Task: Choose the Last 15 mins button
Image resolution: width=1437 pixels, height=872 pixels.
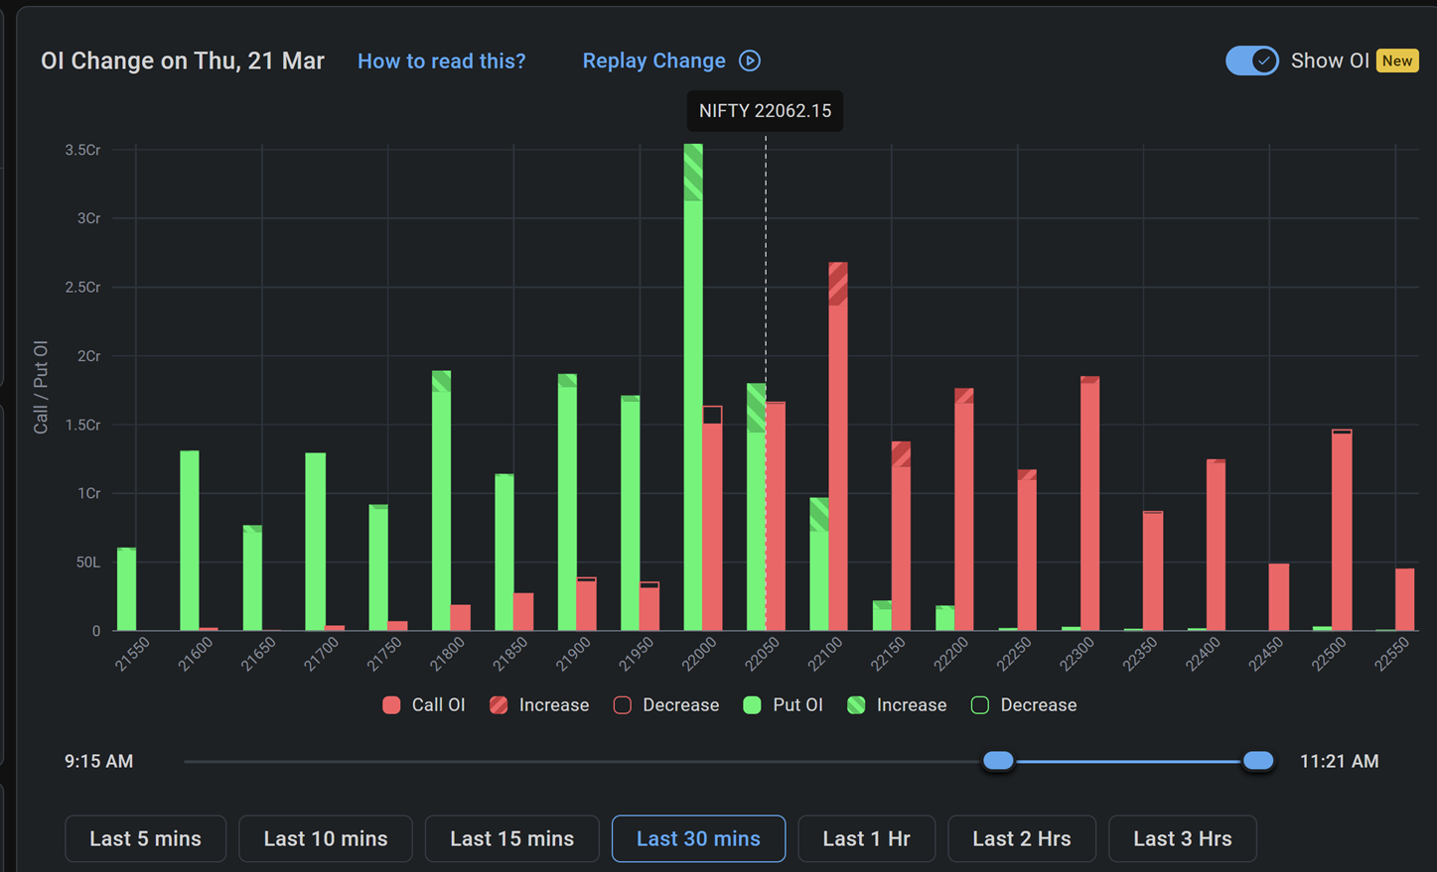Action: pos(511,838)
